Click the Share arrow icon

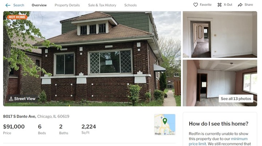[240, 5]
